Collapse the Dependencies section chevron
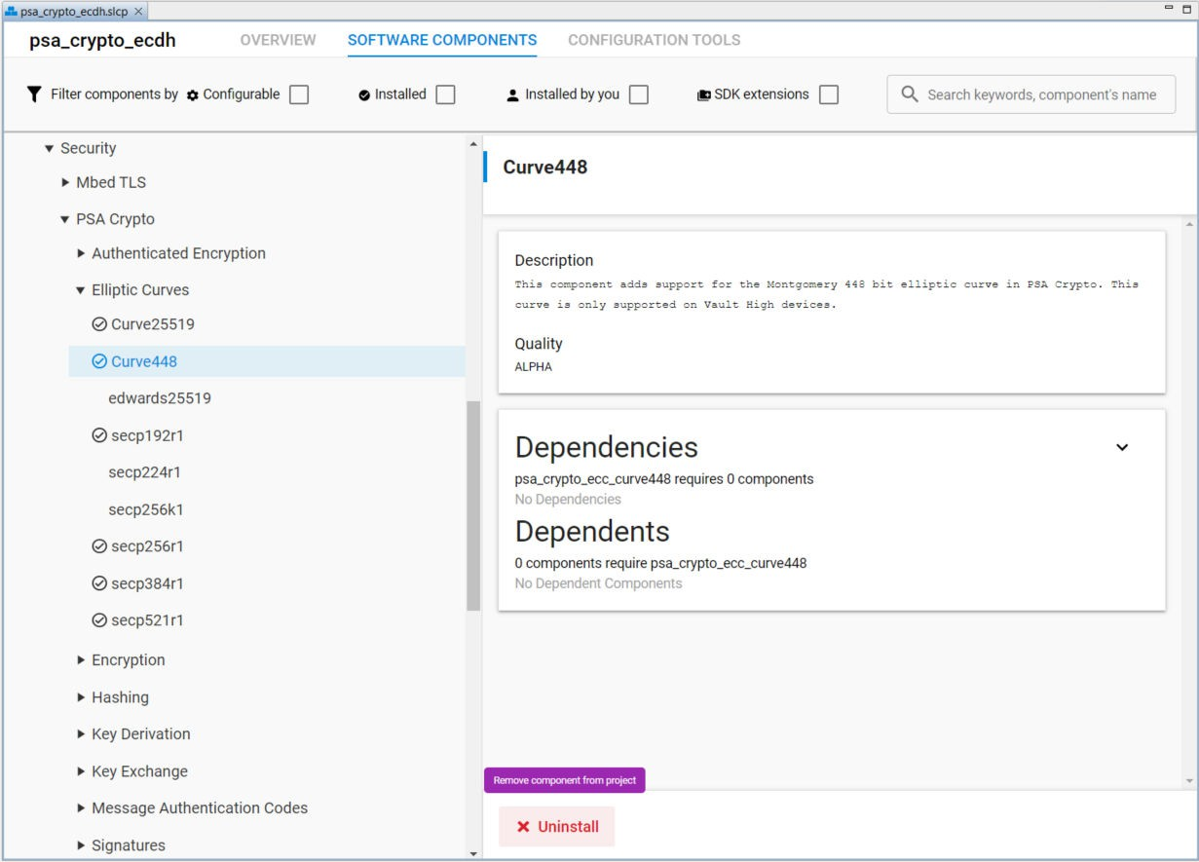This screenshot has width=1199, height=862. (1122, 445)
